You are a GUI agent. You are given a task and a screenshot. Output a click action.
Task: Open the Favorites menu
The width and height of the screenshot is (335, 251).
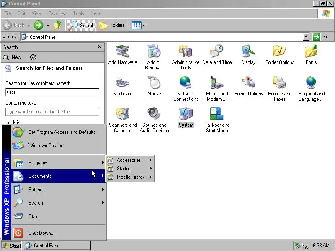click(57, 13)
